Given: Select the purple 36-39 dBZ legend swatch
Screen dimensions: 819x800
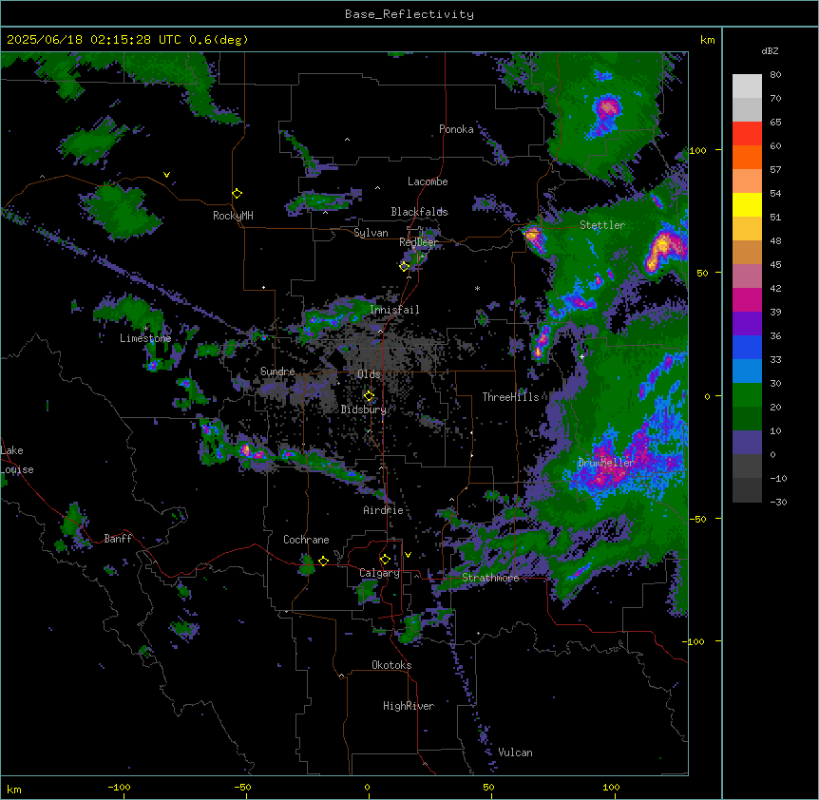Looking at the screenshot, I should tap(747, 324).
